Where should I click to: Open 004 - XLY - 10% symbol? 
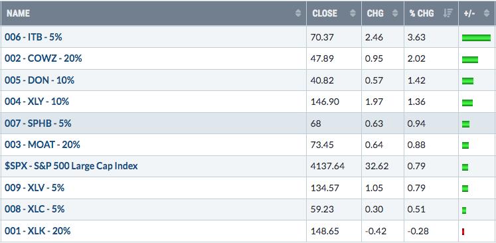[37, 102]
